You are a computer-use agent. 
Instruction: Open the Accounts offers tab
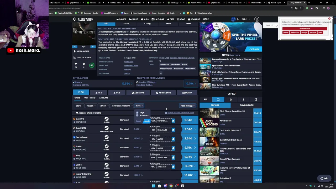pyautogui.click(x=103, y=98)
